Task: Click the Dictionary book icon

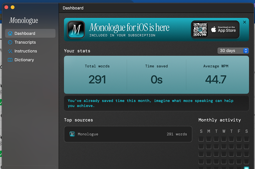Action: click(x=10, y=60)
